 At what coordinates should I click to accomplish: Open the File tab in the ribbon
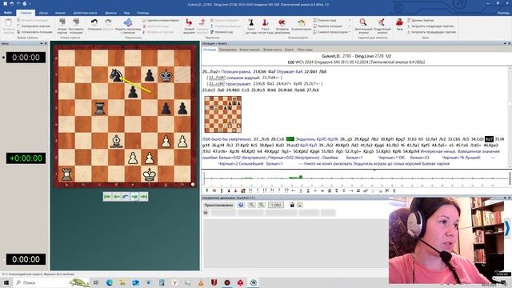8,13
